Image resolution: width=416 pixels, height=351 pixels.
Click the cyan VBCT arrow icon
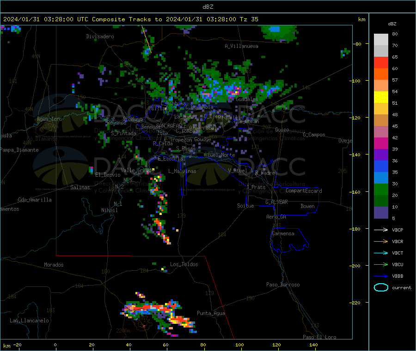point(381,253)
